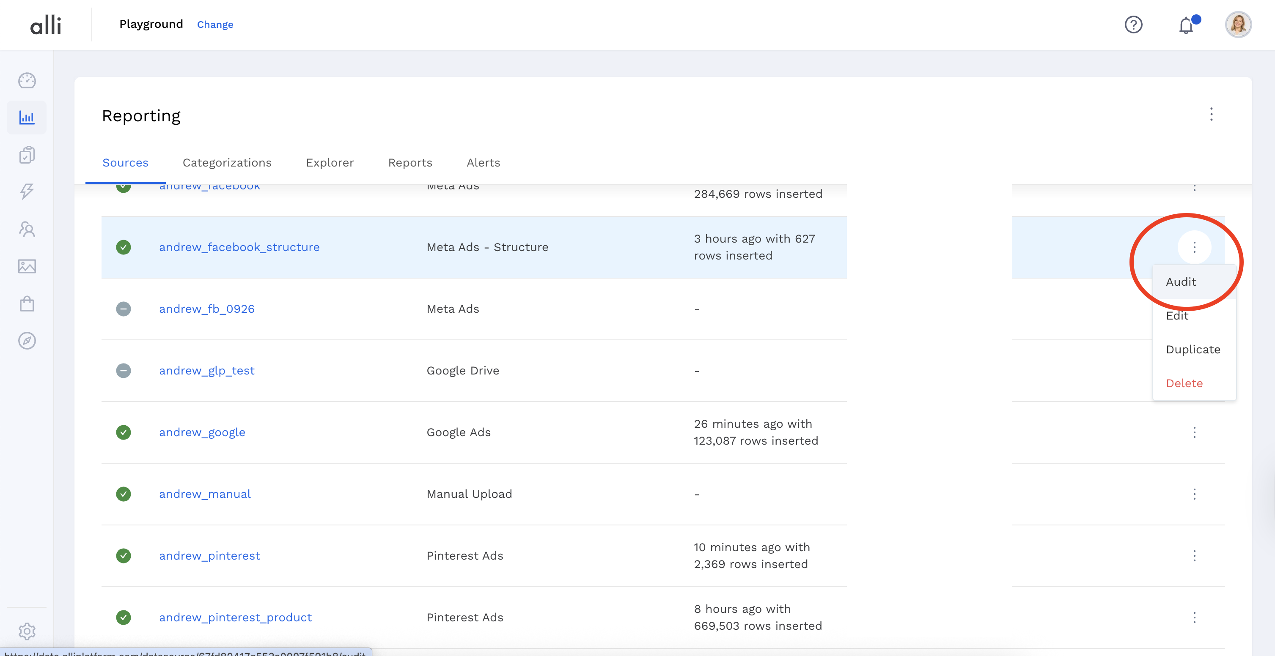1275x656 pixels.
Task: Click the user profile avatar
Action: (x=1238, y=25)
